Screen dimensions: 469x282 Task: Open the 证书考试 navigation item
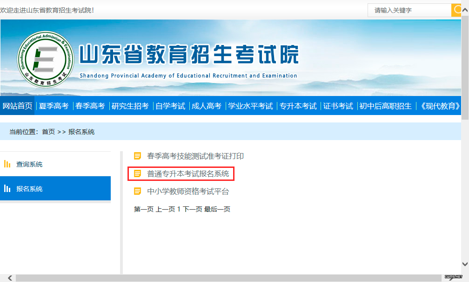338,106
